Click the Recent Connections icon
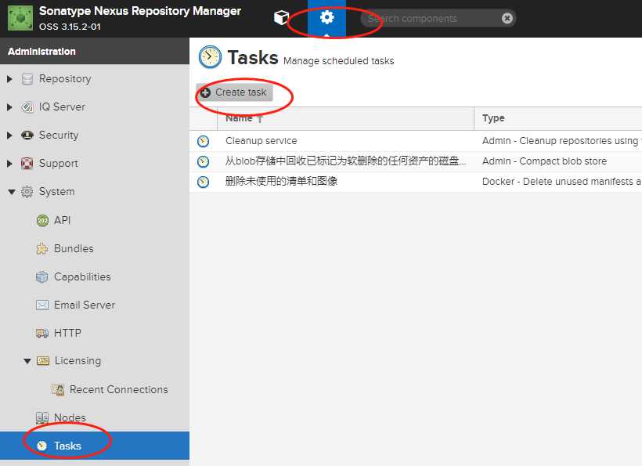Screen dimensions: 642x466 click(58, 389)
